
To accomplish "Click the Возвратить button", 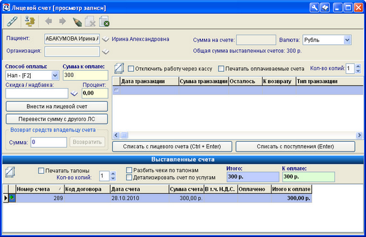I will coord(87,142).
